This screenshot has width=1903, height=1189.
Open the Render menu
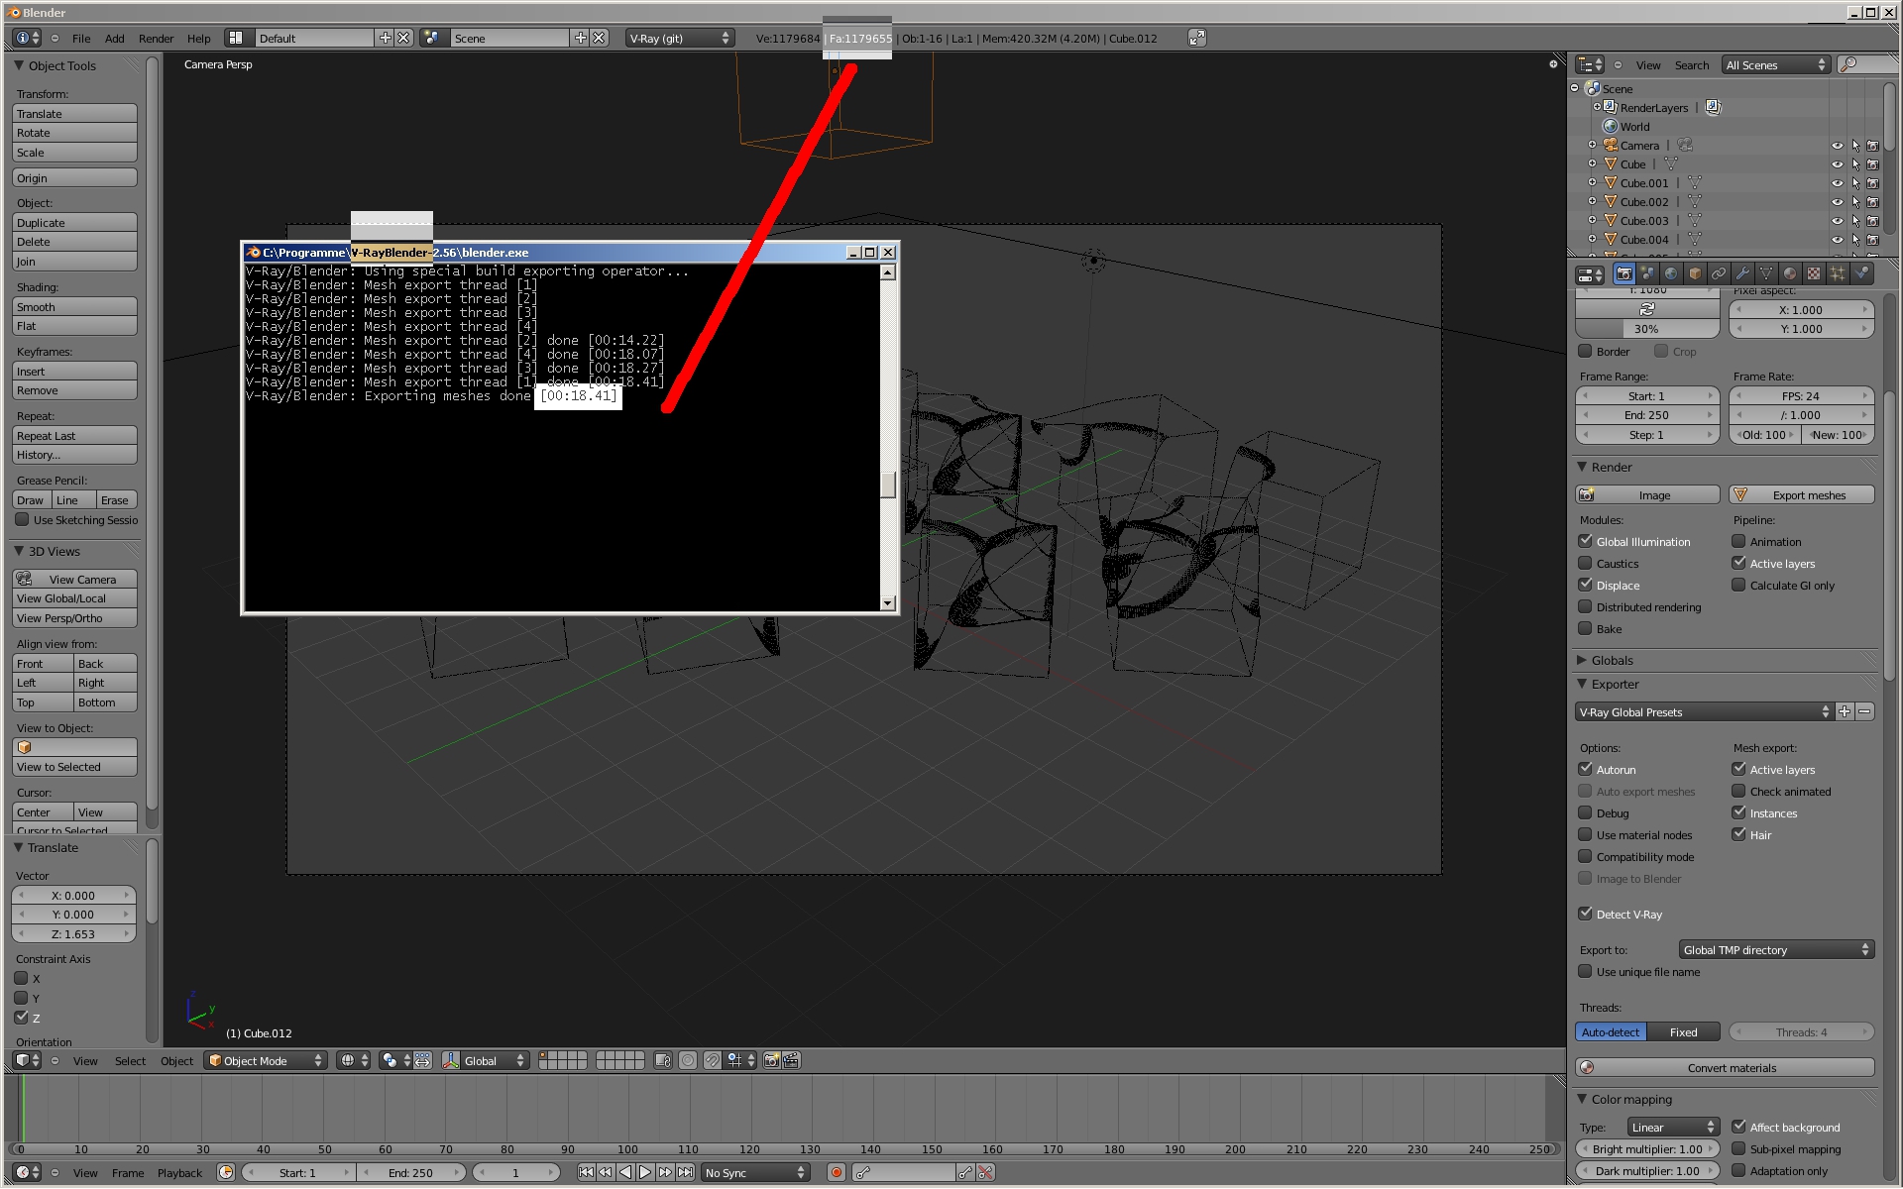coord(156,39)
